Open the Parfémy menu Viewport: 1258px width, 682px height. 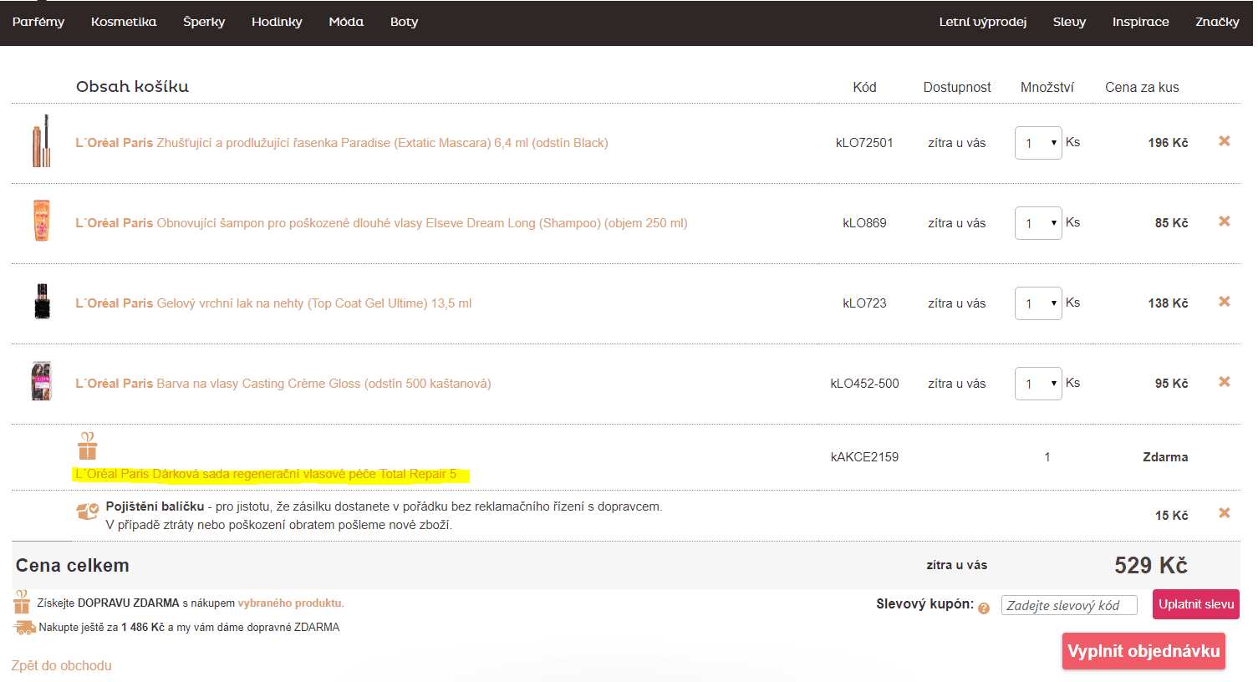click(38, 22)
